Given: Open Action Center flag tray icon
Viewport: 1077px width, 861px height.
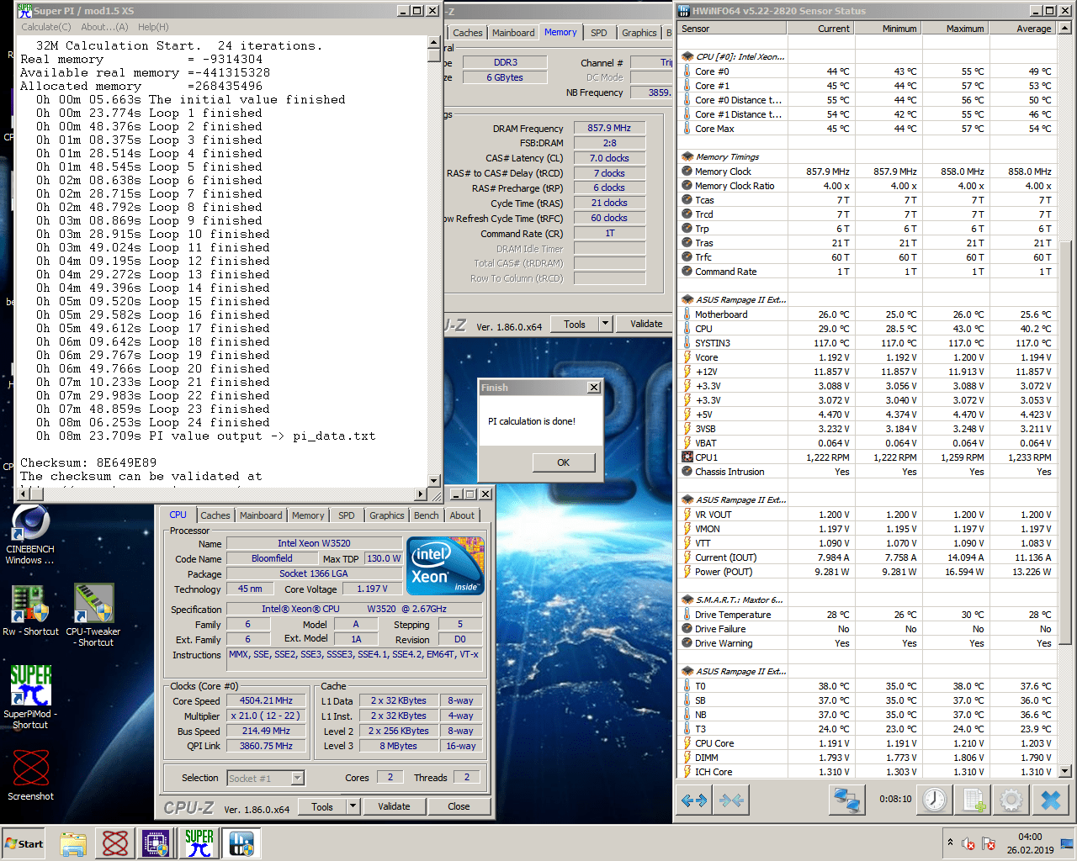Looking at the screenshot, I should click(x=989, y=843).
